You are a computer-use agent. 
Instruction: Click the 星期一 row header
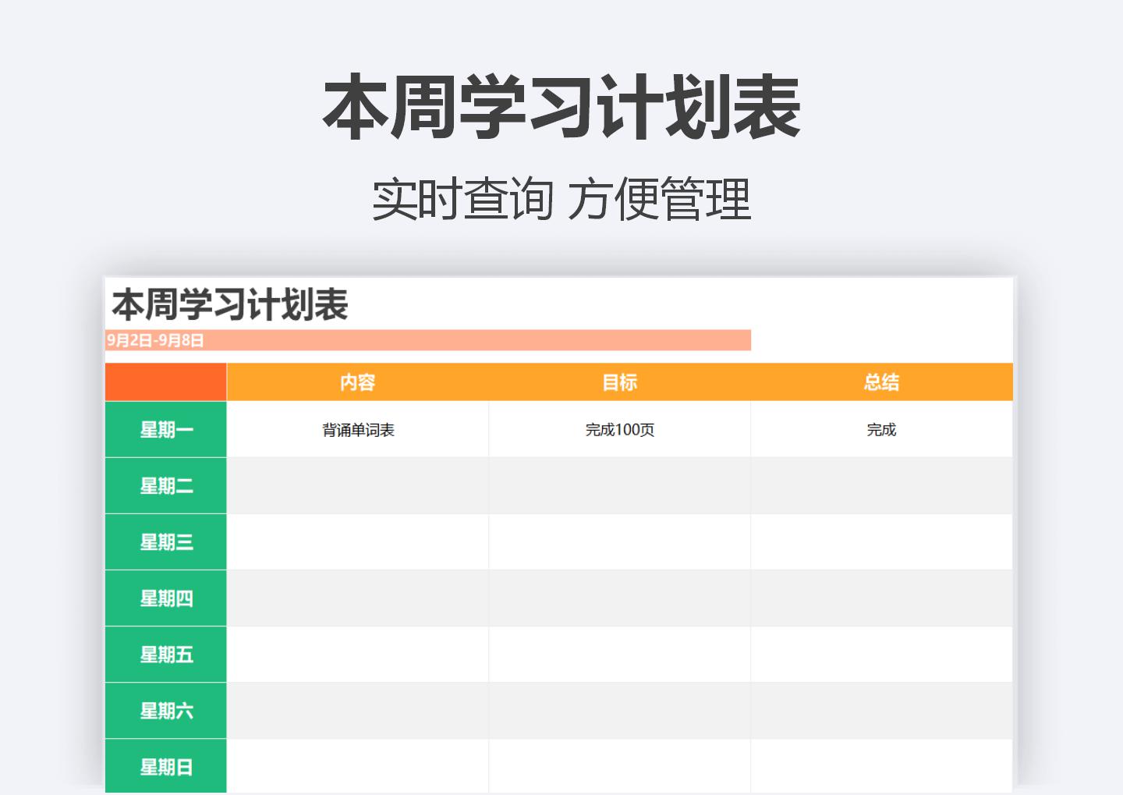[x=165, y=429]
